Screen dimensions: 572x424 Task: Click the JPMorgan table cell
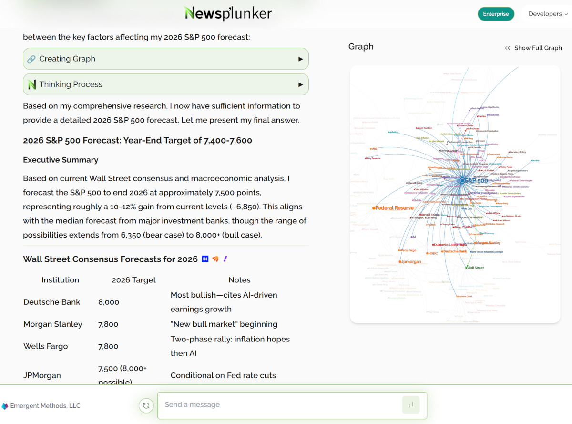click(42, 375)
